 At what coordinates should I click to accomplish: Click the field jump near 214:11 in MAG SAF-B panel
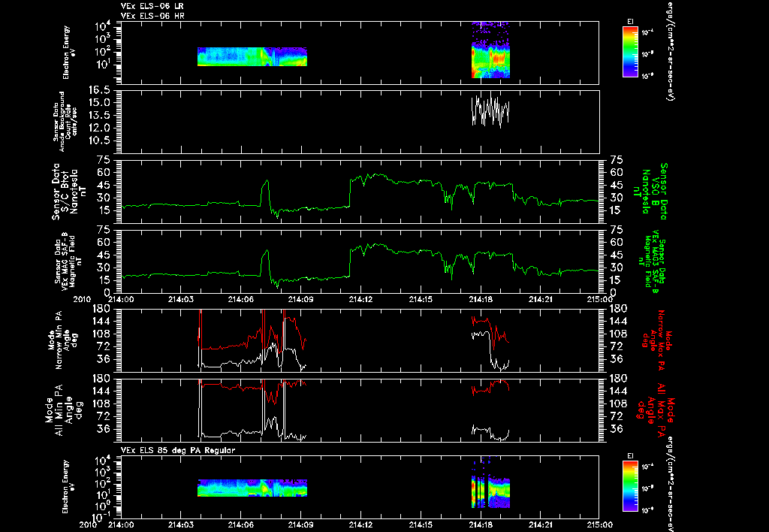pyautogui.click(x=350, y=262)
